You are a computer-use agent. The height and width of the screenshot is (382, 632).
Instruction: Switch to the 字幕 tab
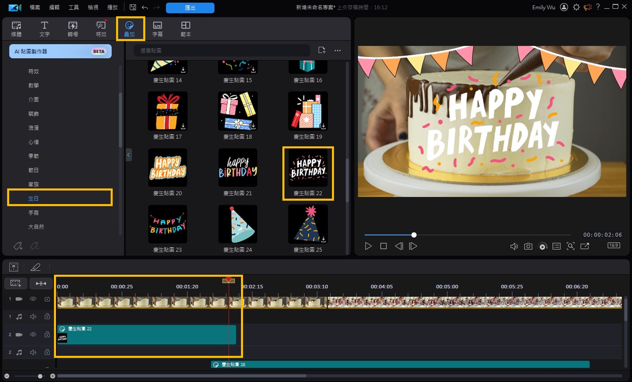(x=157, y=29)
